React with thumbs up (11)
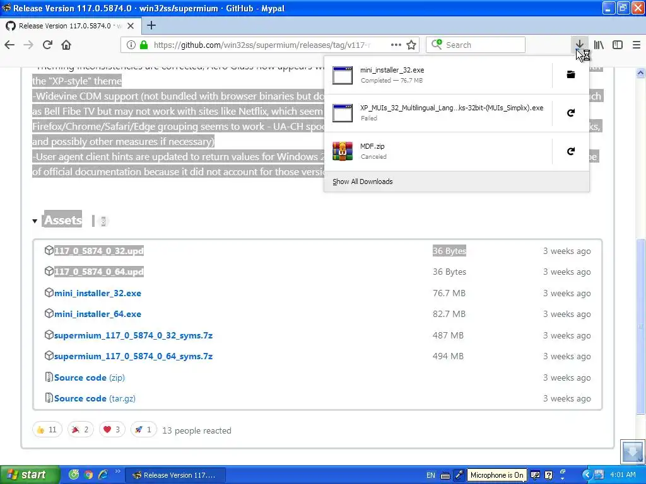 pyautogui.click(x=47, y=430)
